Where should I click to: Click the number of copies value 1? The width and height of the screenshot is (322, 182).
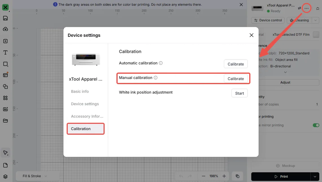tap(317, 104)
